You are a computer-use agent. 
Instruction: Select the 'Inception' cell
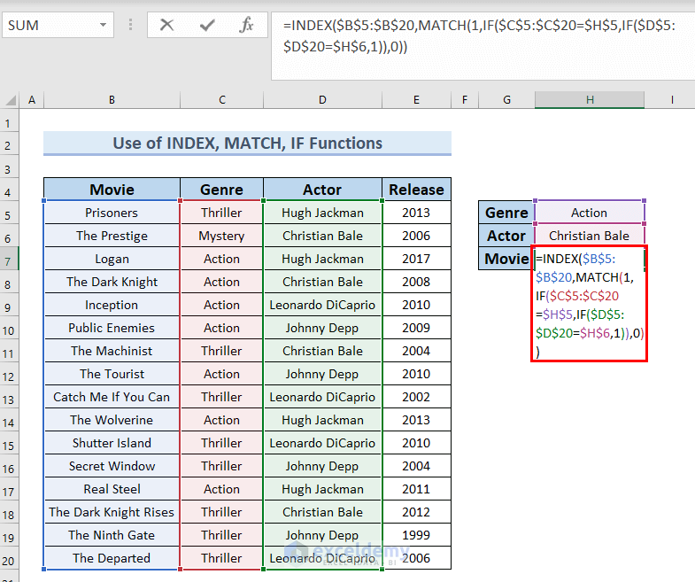(x=112, y=305)
